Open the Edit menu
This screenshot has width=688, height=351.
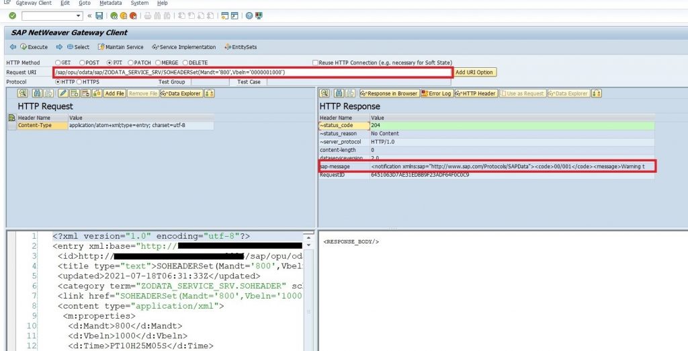(x=65, y=3)
